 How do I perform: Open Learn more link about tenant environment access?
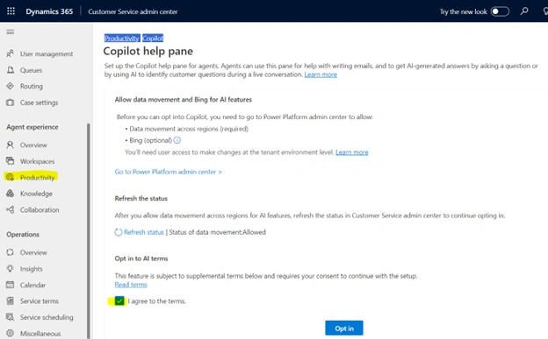pyautogui.click(x=351, y=152)
